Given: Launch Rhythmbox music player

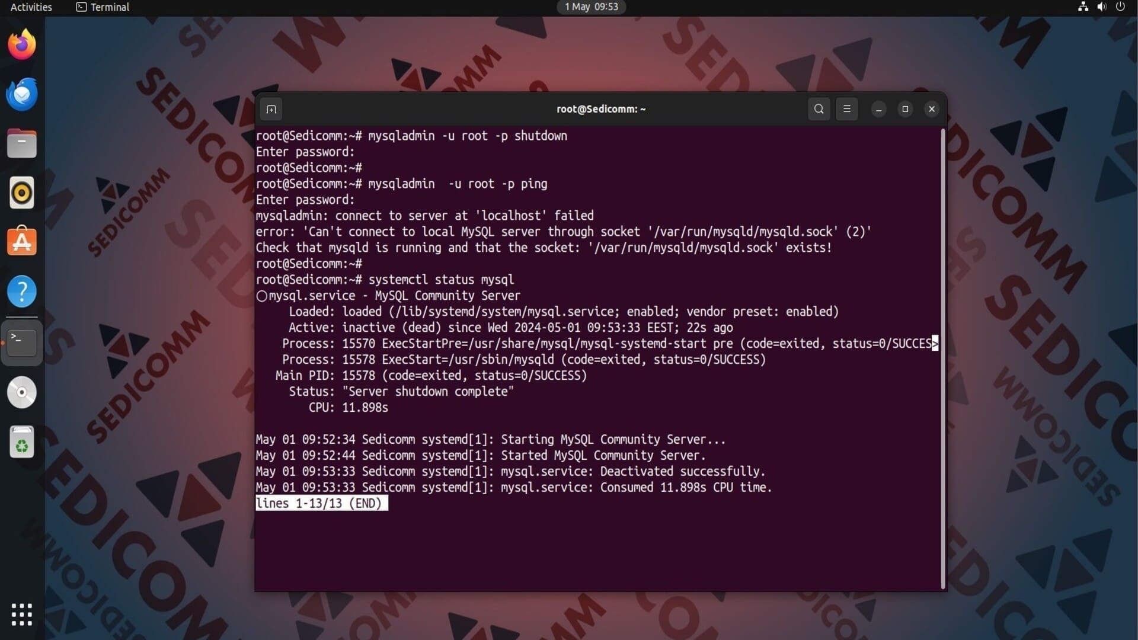Looking at the screenshot, I should tap(22, 193).
